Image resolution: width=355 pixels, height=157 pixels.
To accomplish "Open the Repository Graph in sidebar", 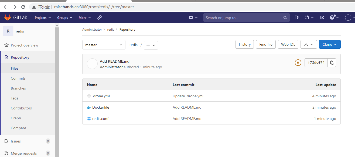I will pyautogui.click(x=16, y=118).
